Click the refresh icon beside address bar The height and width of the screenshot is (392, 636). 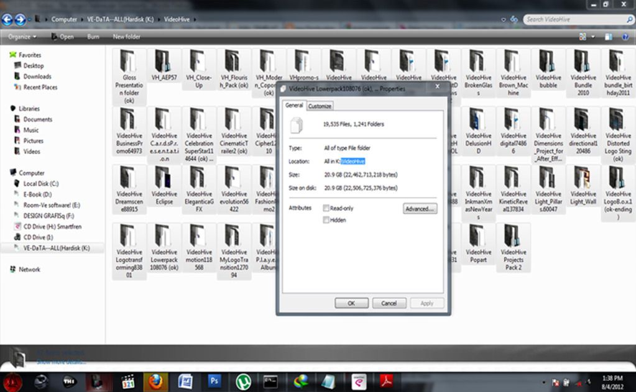tap(514, 19)
